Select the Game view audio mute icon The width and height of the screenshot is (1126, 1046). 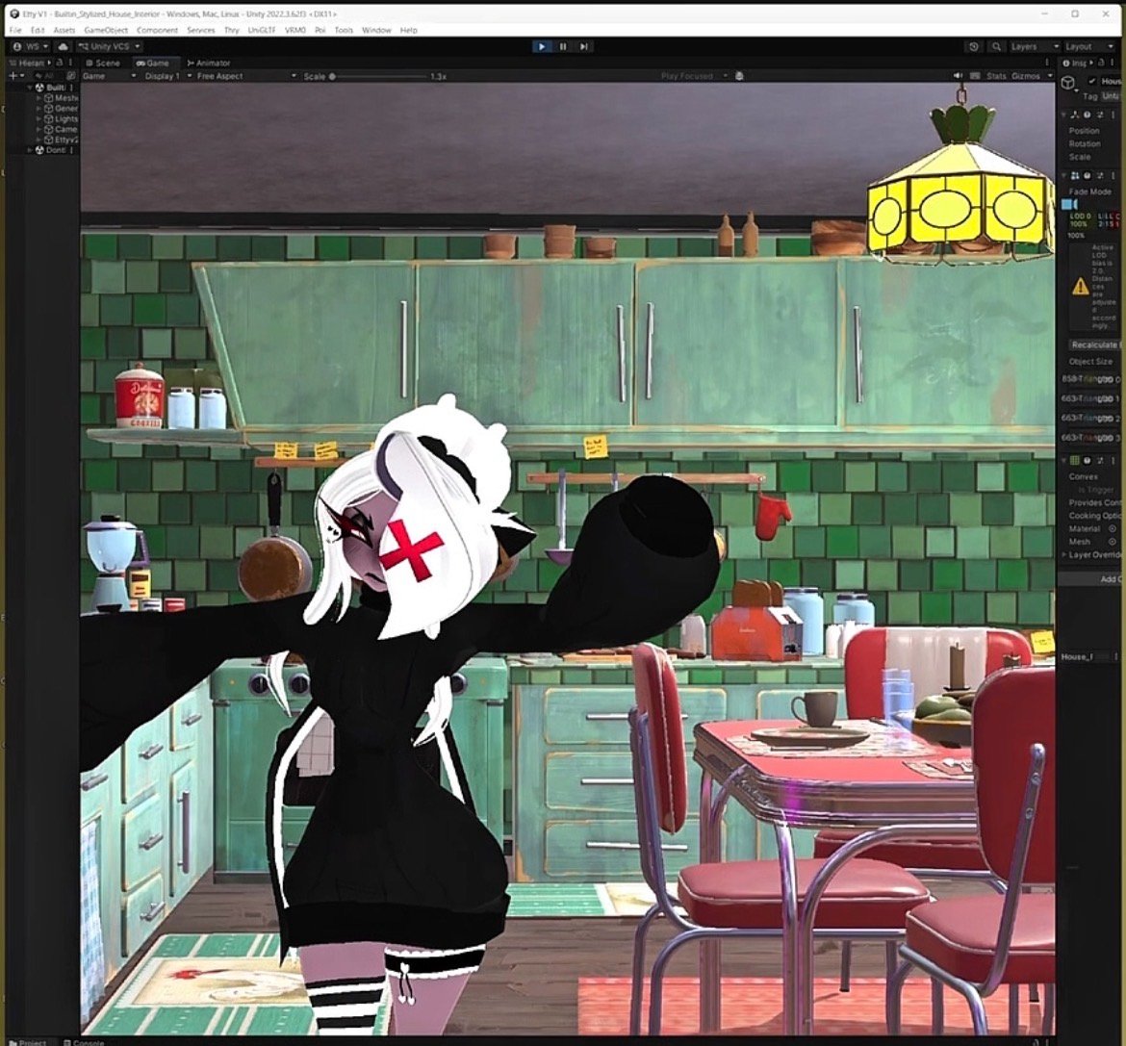coord(959,75)
